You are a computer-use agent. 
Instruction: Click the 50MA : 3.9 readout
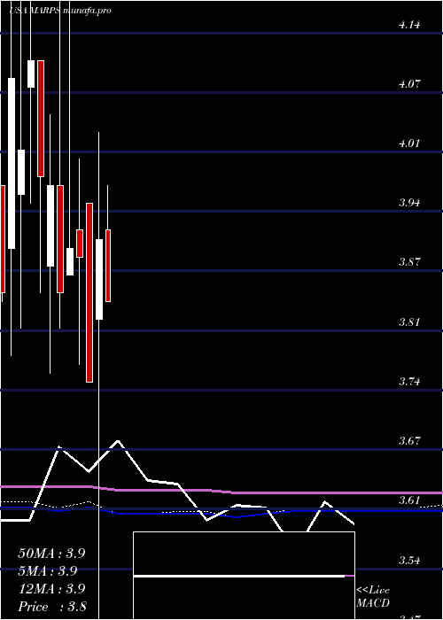click(x=51, y=554)
